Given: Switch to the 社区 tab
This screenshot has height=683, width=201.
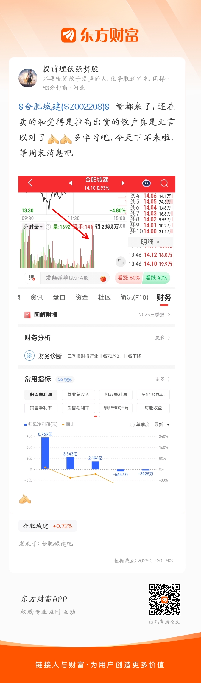Looking at the screenshot, I should click(104, 297).
